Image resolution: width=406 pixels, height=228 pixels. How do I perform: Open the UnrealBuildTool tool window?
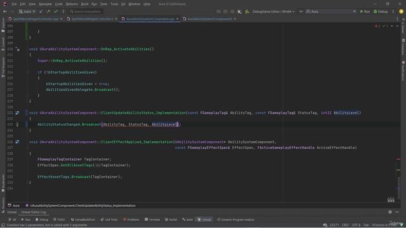(x=83, y=220)
